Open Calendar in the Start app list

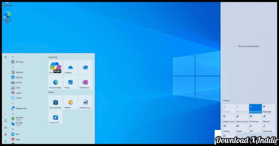(x=17, y=77)
